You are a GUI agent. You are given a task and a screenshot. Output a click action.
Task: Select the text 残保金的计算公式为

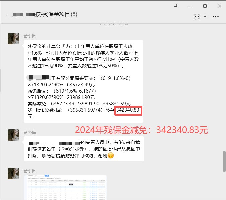(x=49, y=46)
